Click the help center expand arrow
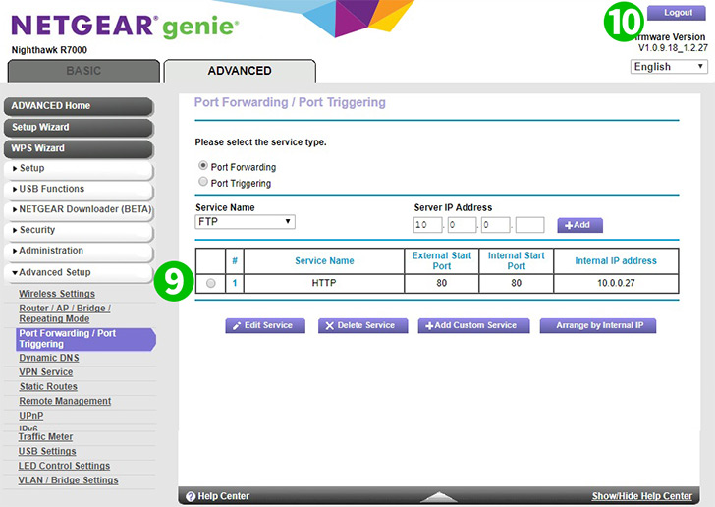 [438, 496]
